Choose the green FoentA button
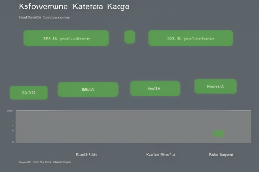The width and height of the screenshot is (259, 172). [x=215, y=86]
